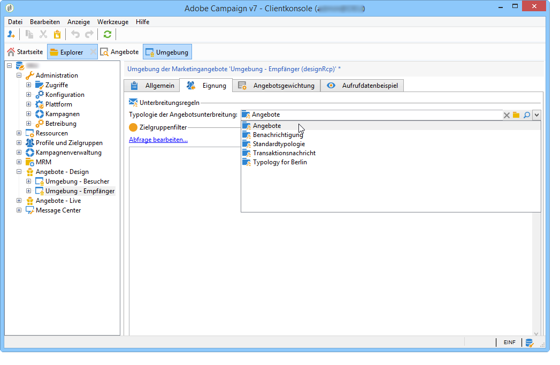Click the Angebote - Live gift icon

29,201
